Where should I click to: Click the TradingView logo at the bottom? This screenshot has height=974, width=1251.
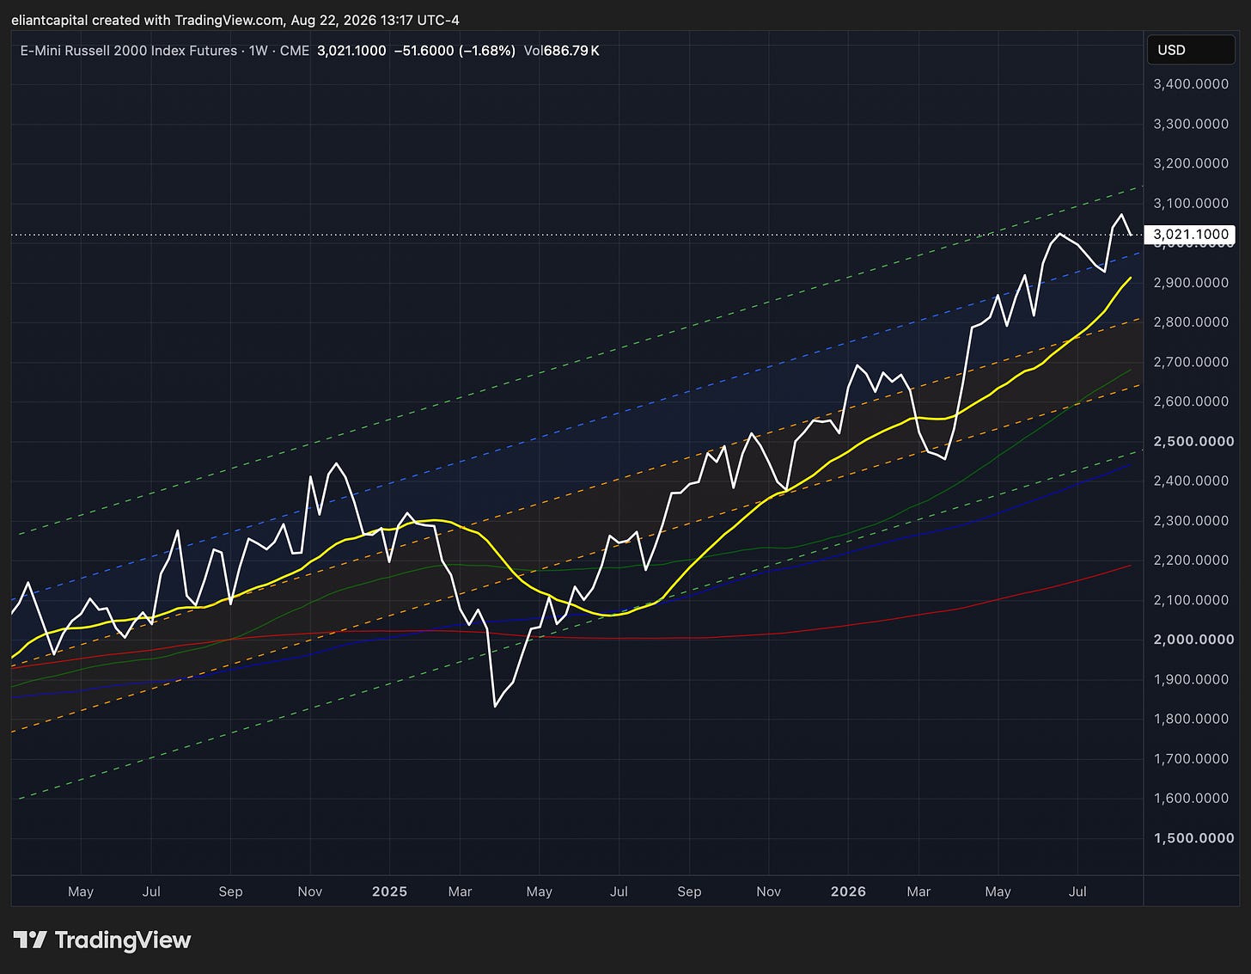(x=101, y=940)
